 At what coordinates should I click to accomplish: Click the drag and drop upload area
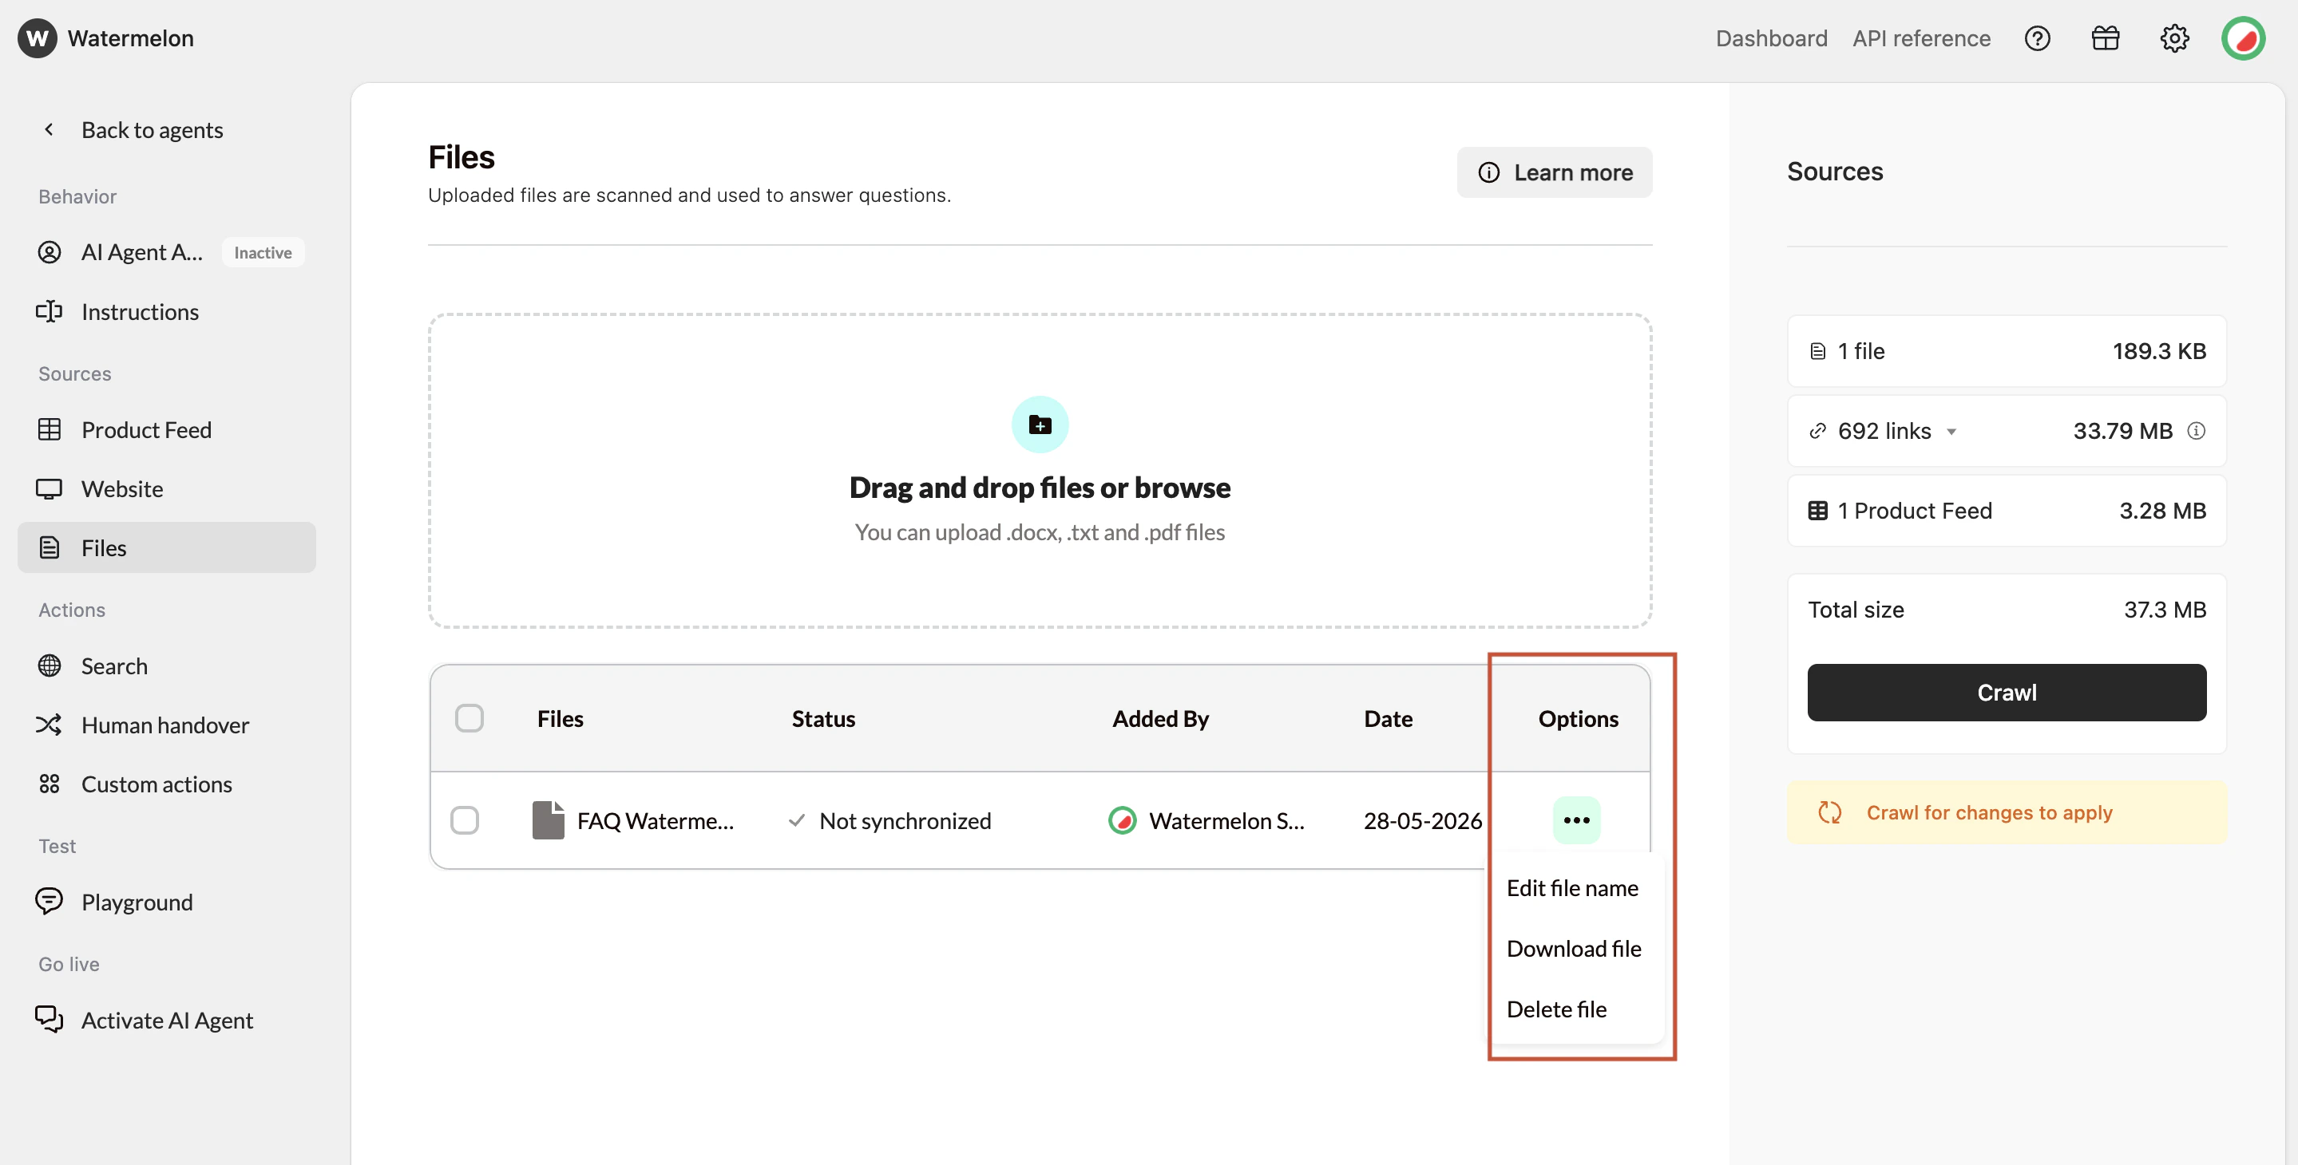[1040, 471]
